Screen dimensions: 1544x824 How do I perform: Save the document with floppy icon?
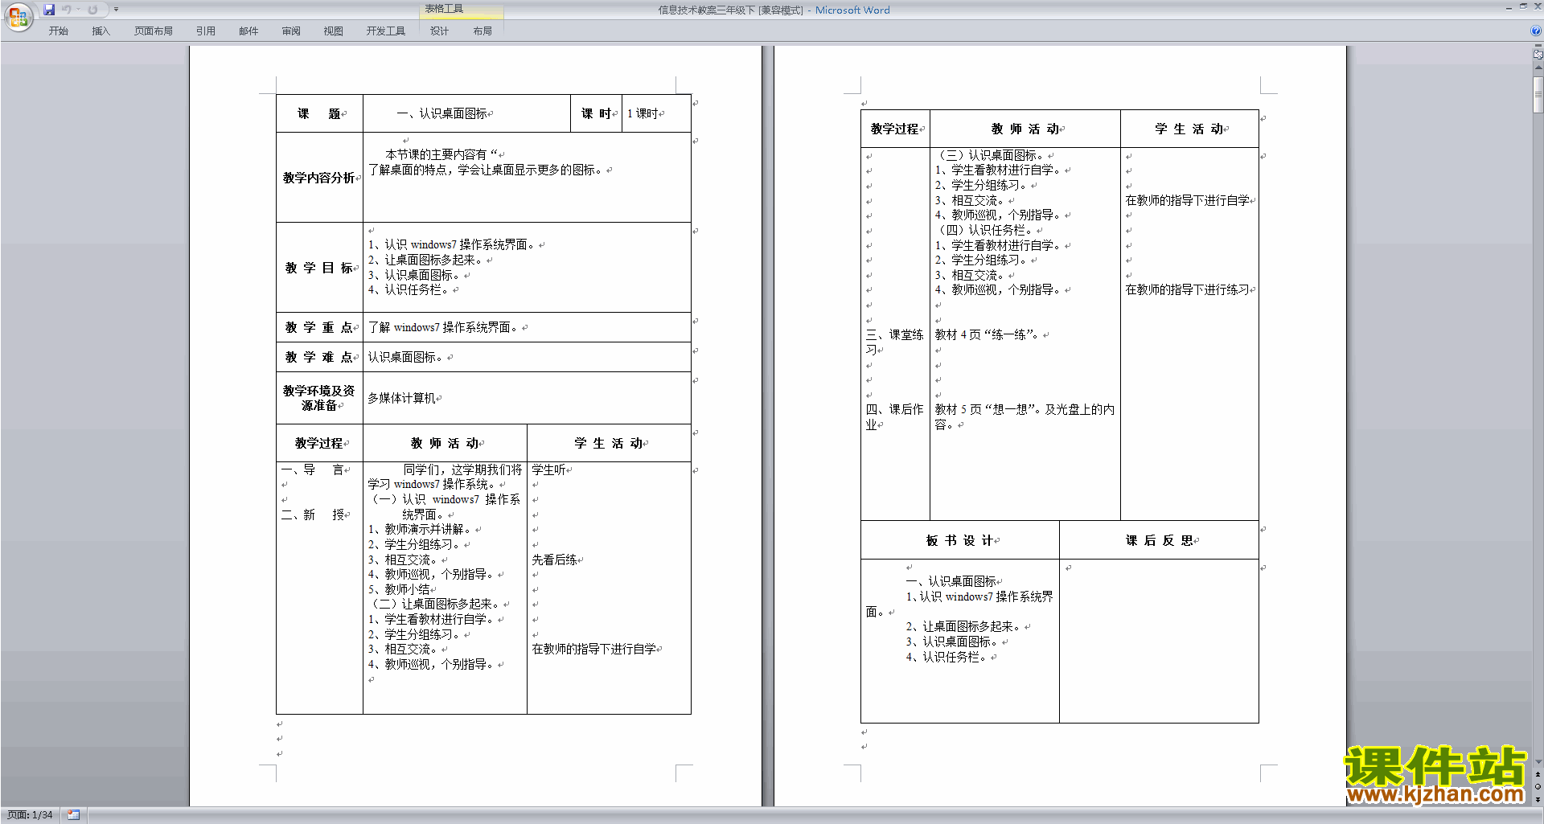tap(49, 10)
